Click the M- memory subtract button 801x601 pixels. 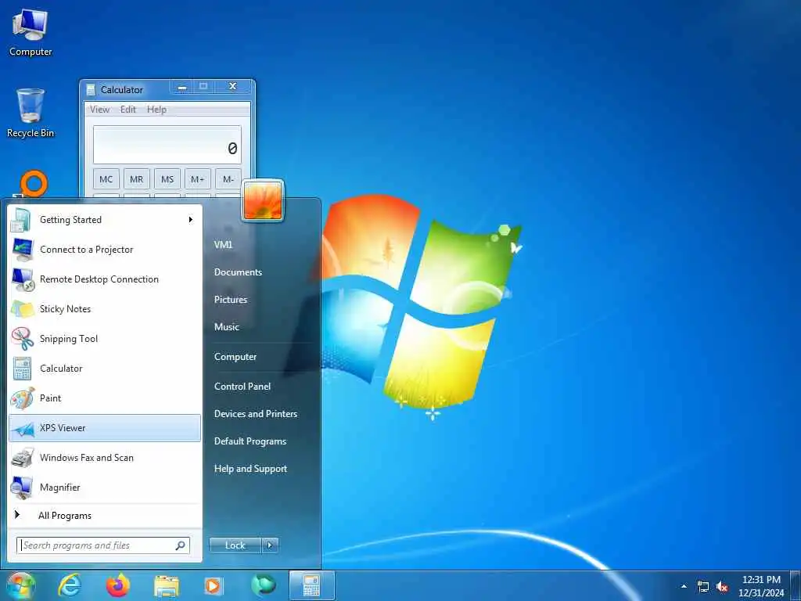tap(228, 179)
